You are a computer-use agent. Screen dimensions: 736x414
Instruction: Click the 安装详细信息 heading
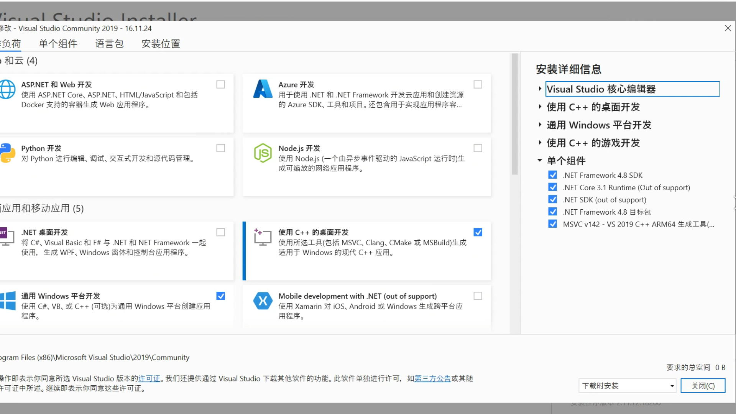point(568,69)
